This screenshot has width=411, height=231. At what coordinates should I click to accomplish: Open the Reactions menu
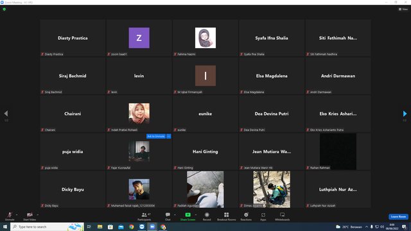(246, 216)
